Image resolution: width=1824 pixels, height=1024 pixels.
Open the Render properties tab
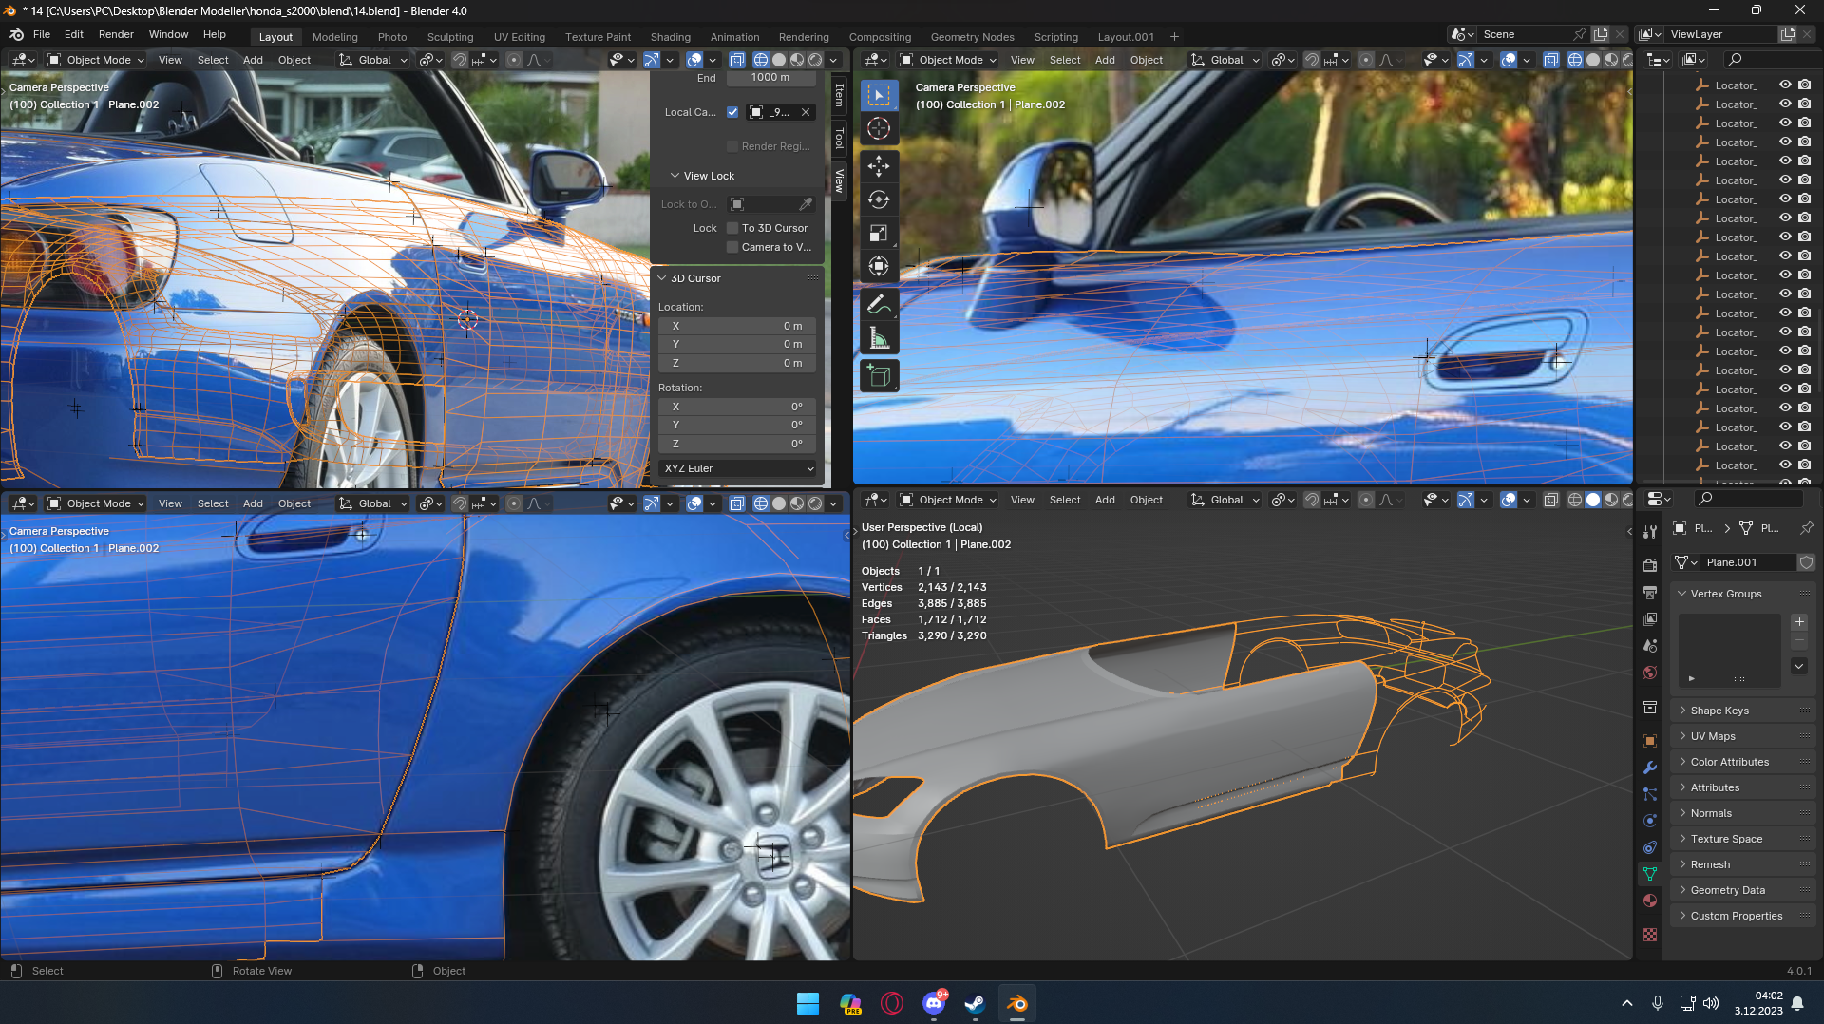pyautogui.click(x=1650, y=565)
